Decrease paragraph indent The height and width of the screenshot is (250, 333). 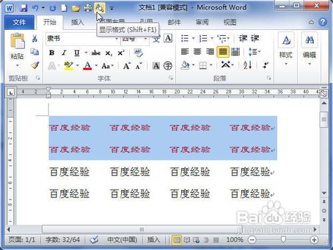click(243, 39)
